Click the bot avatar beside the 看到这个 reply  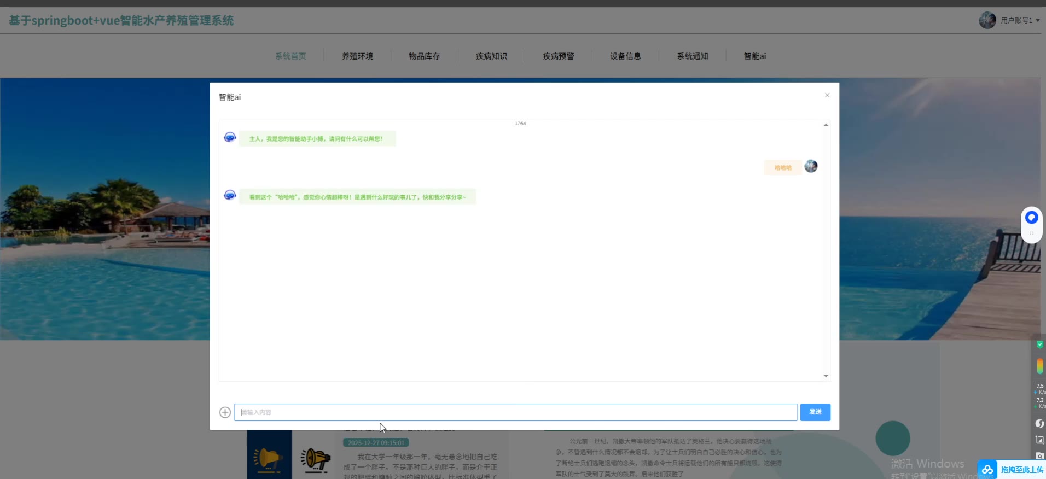point(230,195)
